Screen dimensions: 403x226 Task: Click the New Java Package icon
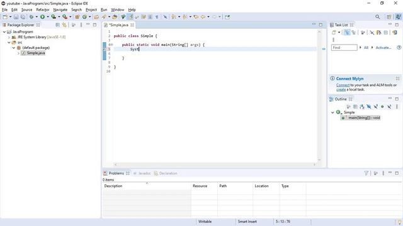77,17
